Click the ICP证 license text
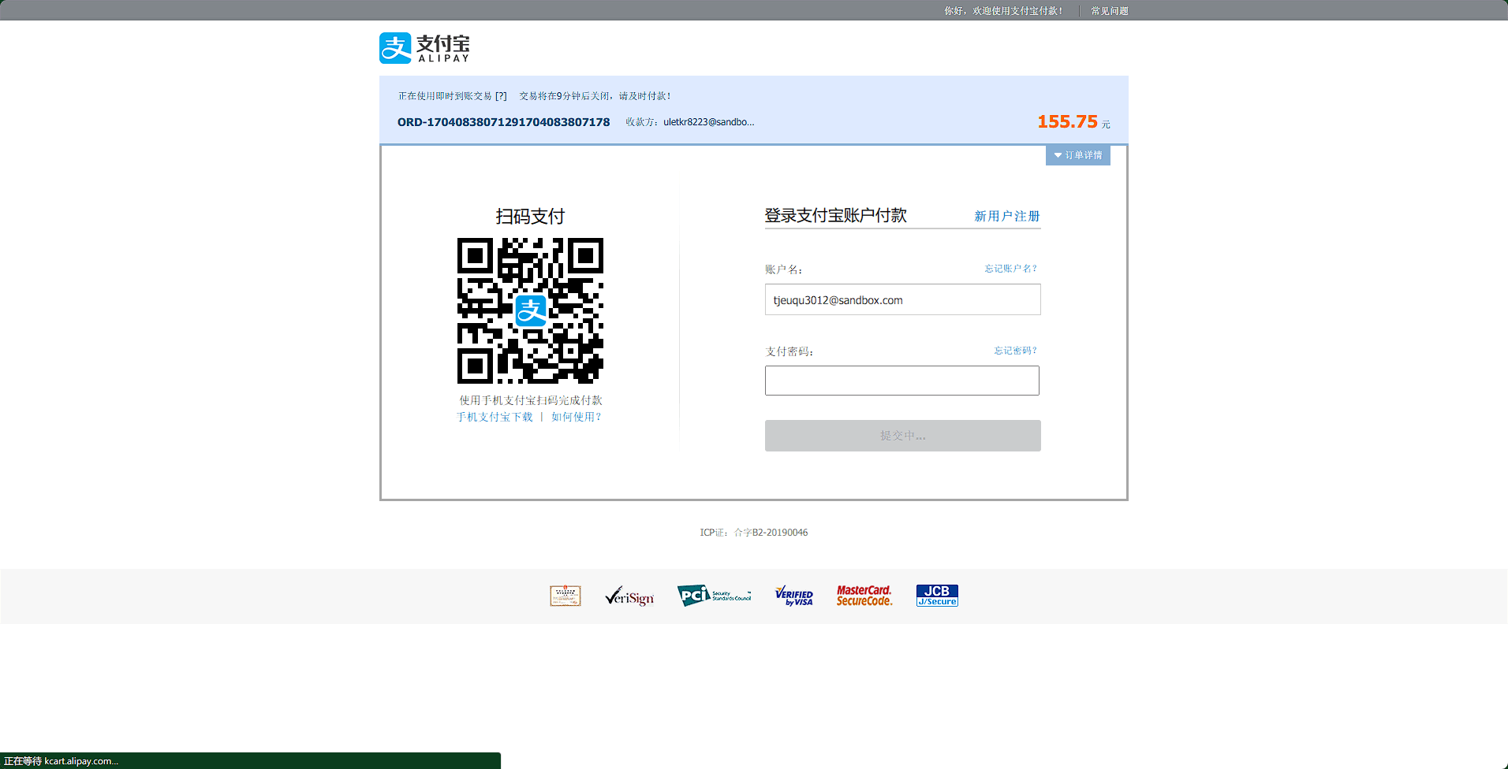 pos(754,533)
